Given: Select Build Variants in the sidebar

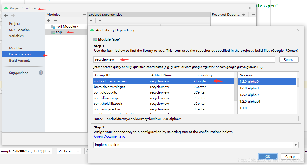Looking at the screenshot, I should (x=20, y=60).
